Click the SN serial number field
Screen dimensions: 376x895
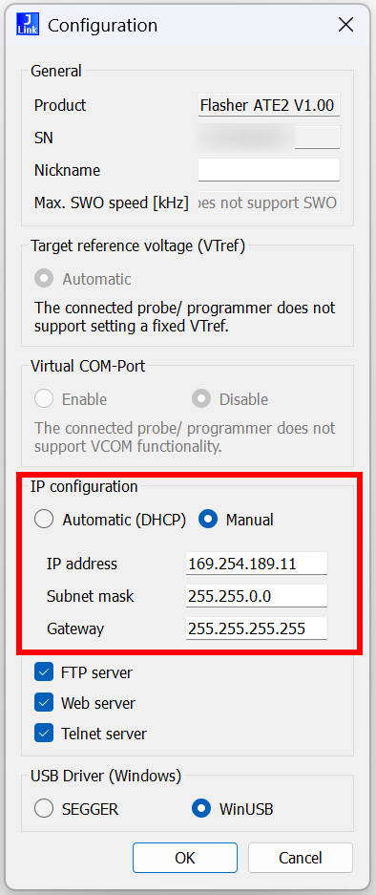coord(269,138)
